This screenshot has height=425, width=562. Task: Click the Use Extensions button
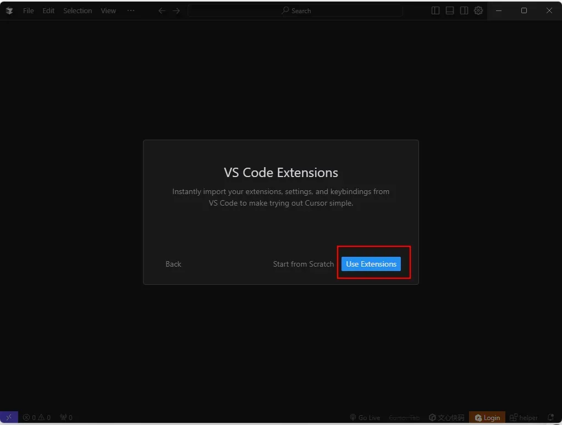click(371, 264)
